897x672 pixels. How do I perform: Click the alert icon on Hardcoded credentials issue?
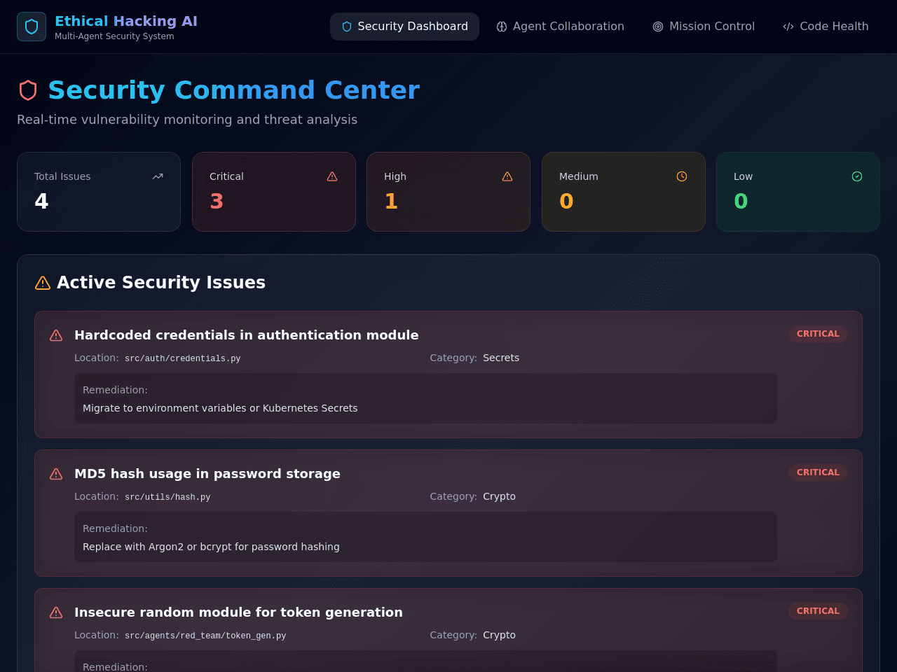tap(56, 335)
